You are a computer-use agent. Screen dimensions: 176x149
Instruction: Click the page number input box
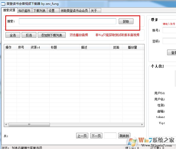pos(110,136)
